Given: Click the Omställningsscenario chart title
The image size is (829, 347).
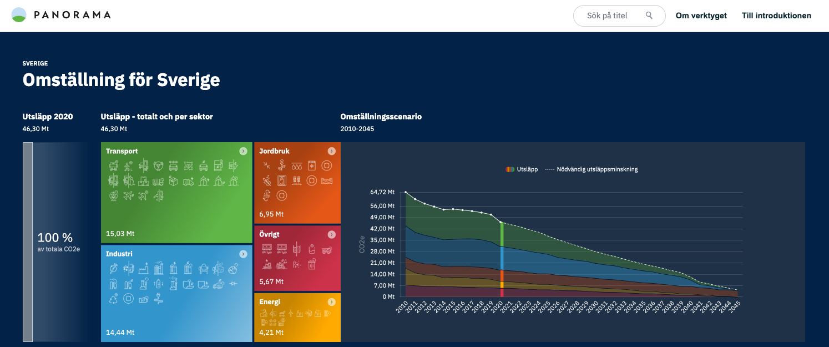Looking at the screenshot, I should click(x=381, y=117).
